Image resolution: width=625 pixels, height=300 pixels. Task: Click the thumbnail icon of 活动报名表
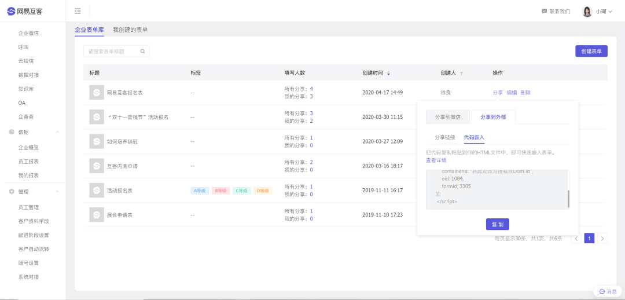(96, 191)
